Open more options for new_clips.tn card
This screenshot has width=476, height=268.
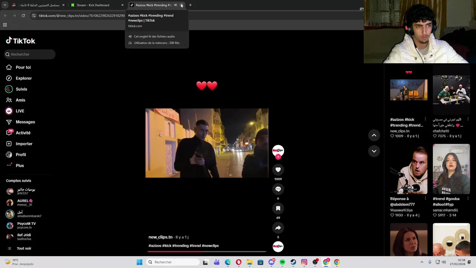425,119
